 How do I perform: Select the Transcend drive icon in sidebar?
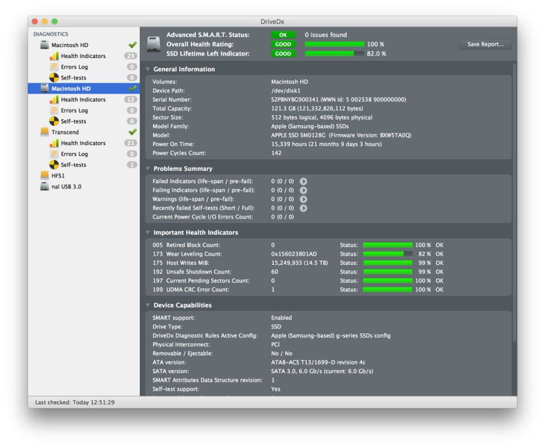point(46,132)
